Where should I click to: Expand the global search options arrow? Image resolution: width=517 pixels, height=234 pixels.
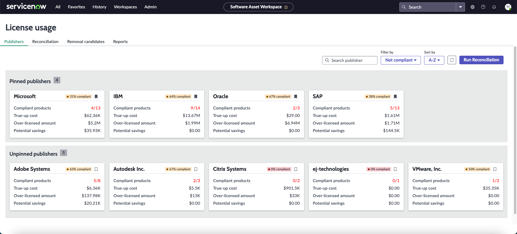coord(460,7)
